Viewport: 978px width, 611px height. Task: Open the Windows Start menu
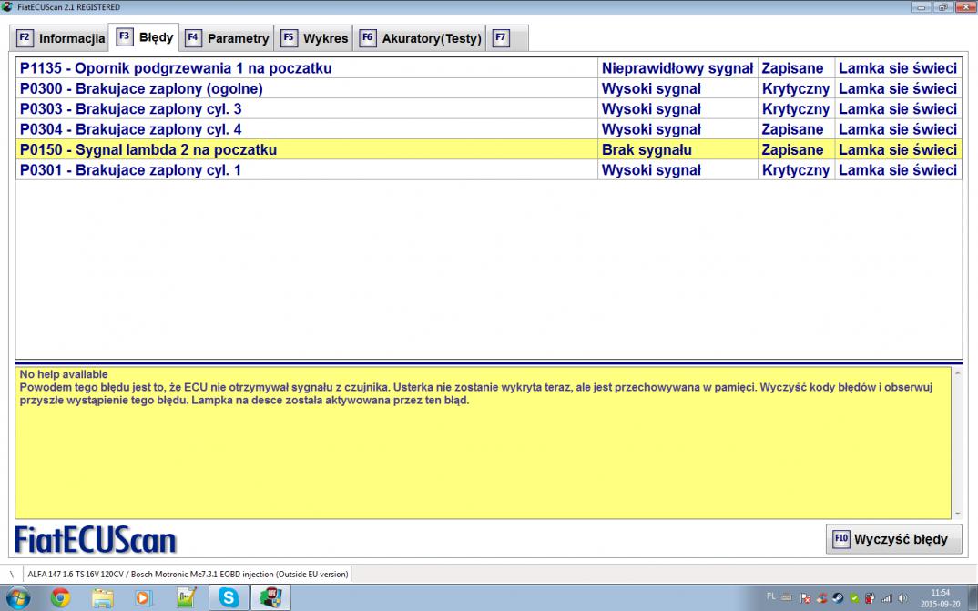(x=18, y=598)
